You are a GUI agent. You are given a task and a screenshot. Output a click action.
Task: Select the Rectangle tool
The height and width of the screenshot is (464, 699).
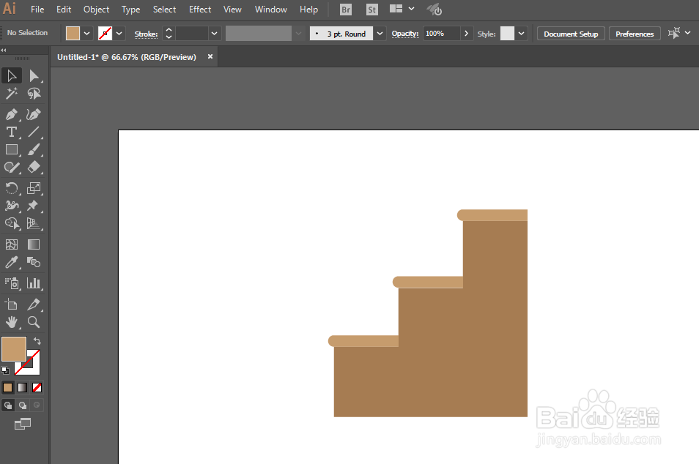12,149
